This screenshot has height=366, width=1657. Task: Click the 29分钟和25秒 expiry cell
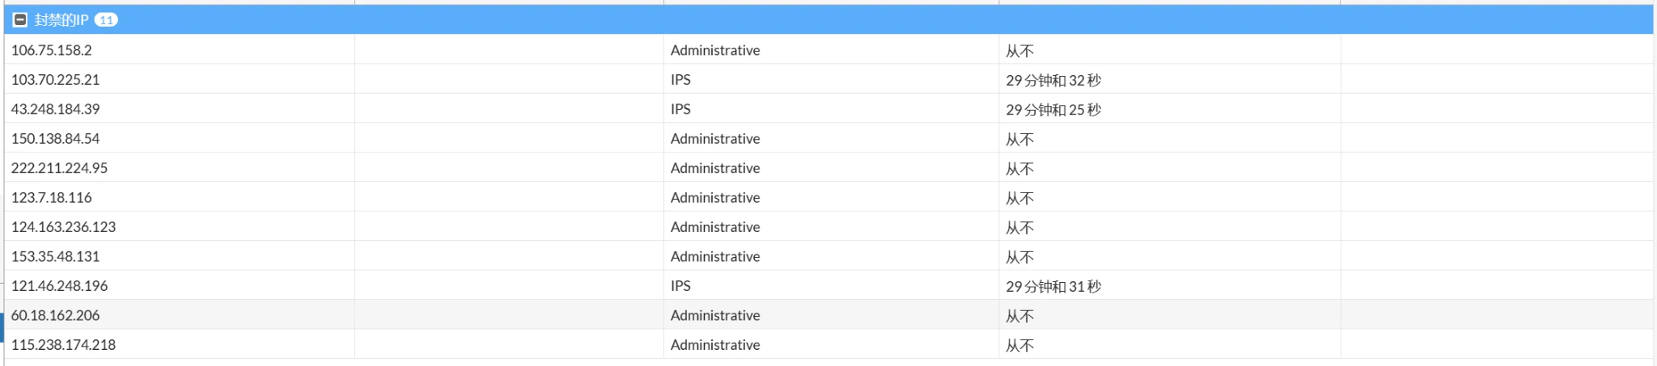(x=1053, y=109)
